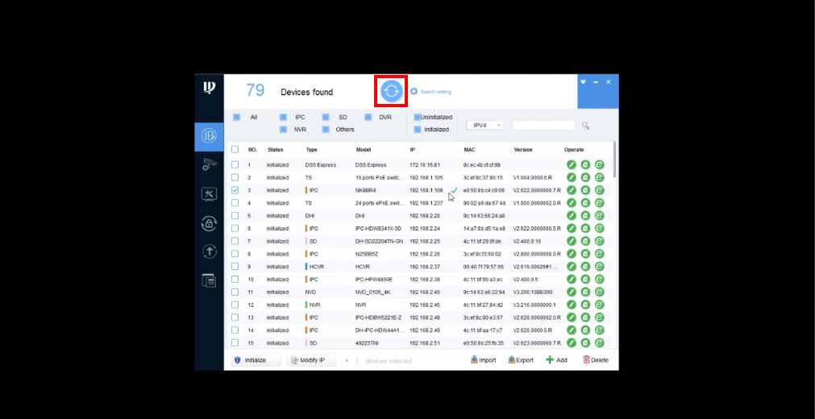The width and height of the screenshot is (815, 419).
Task: Sort by the Type column header
Action: [311, 150]
